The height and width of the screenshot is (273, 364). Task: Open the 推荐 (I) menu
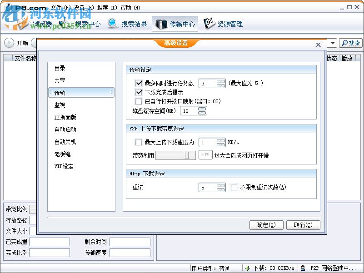(x=107, y=8)
